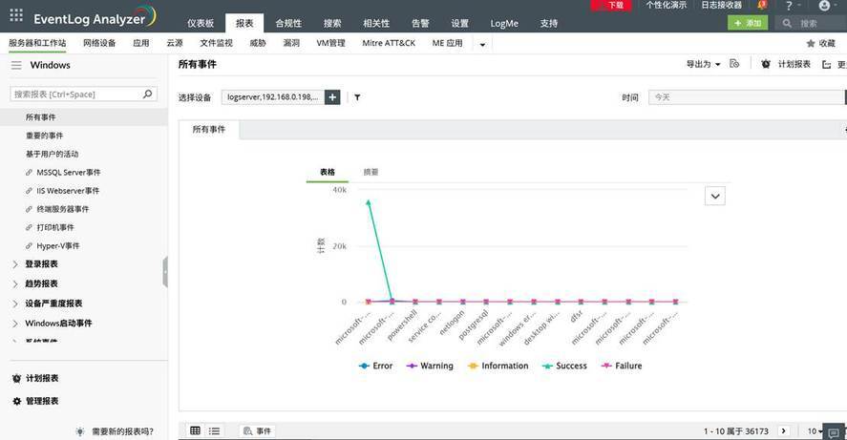This screenshot has height=440, width=847.
Task: Open the chat bubble icon
Action: click(x=834, y=432)
